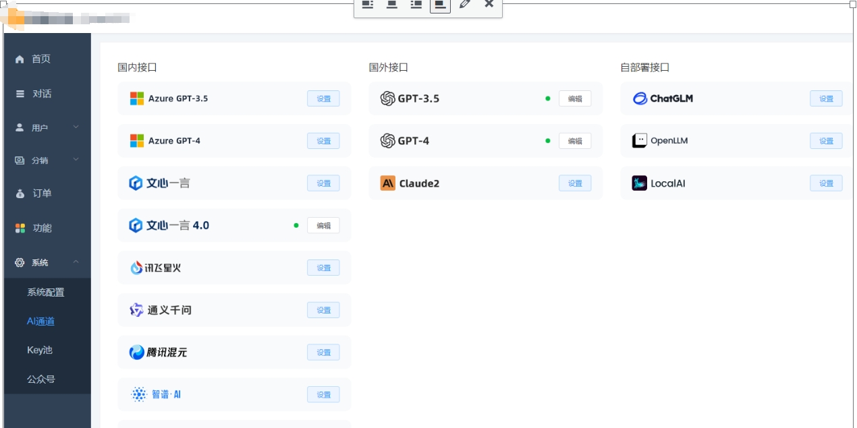The image size is (857, 428).
Task: Click the 讯飞星火 flame logo
Action: [136, 268]
